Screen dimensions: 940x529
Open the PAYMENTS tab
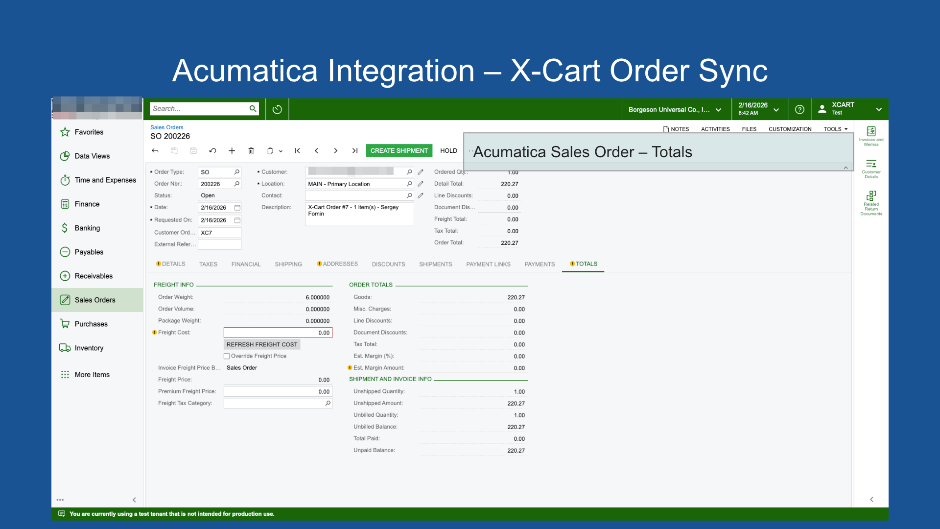coord(540,264)
